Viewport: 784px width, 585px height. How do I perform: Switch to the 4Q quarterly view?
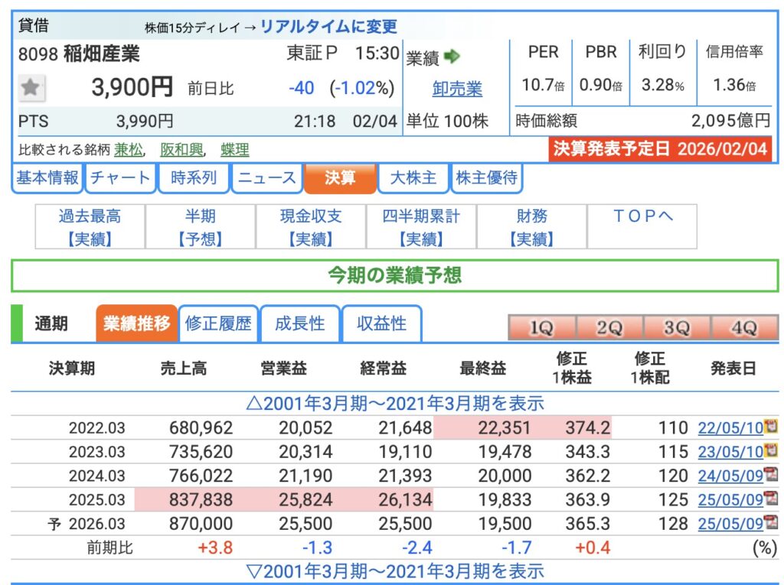pyautogui.click(x=744, y=327)
